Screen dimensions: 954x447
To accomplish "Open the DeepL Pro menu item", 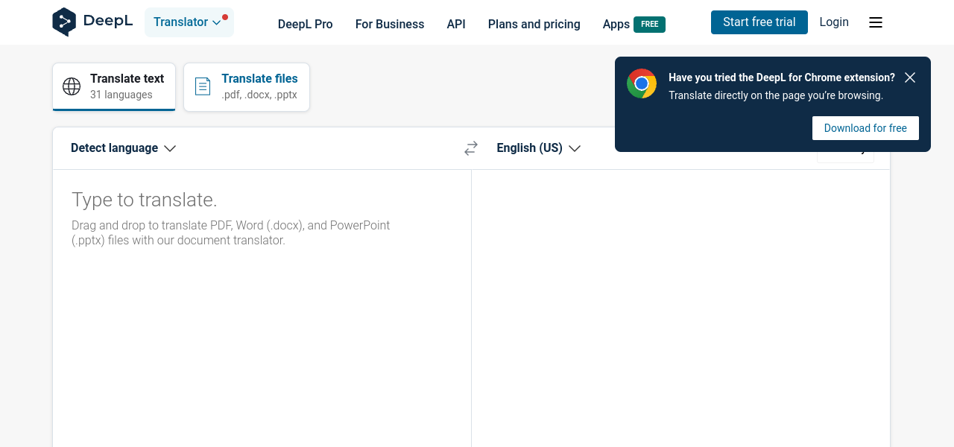I will (305, 24).
